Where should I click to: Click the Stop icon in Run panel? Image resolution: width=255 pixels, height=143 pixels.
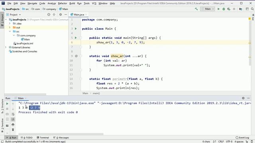tap(7, 109)
